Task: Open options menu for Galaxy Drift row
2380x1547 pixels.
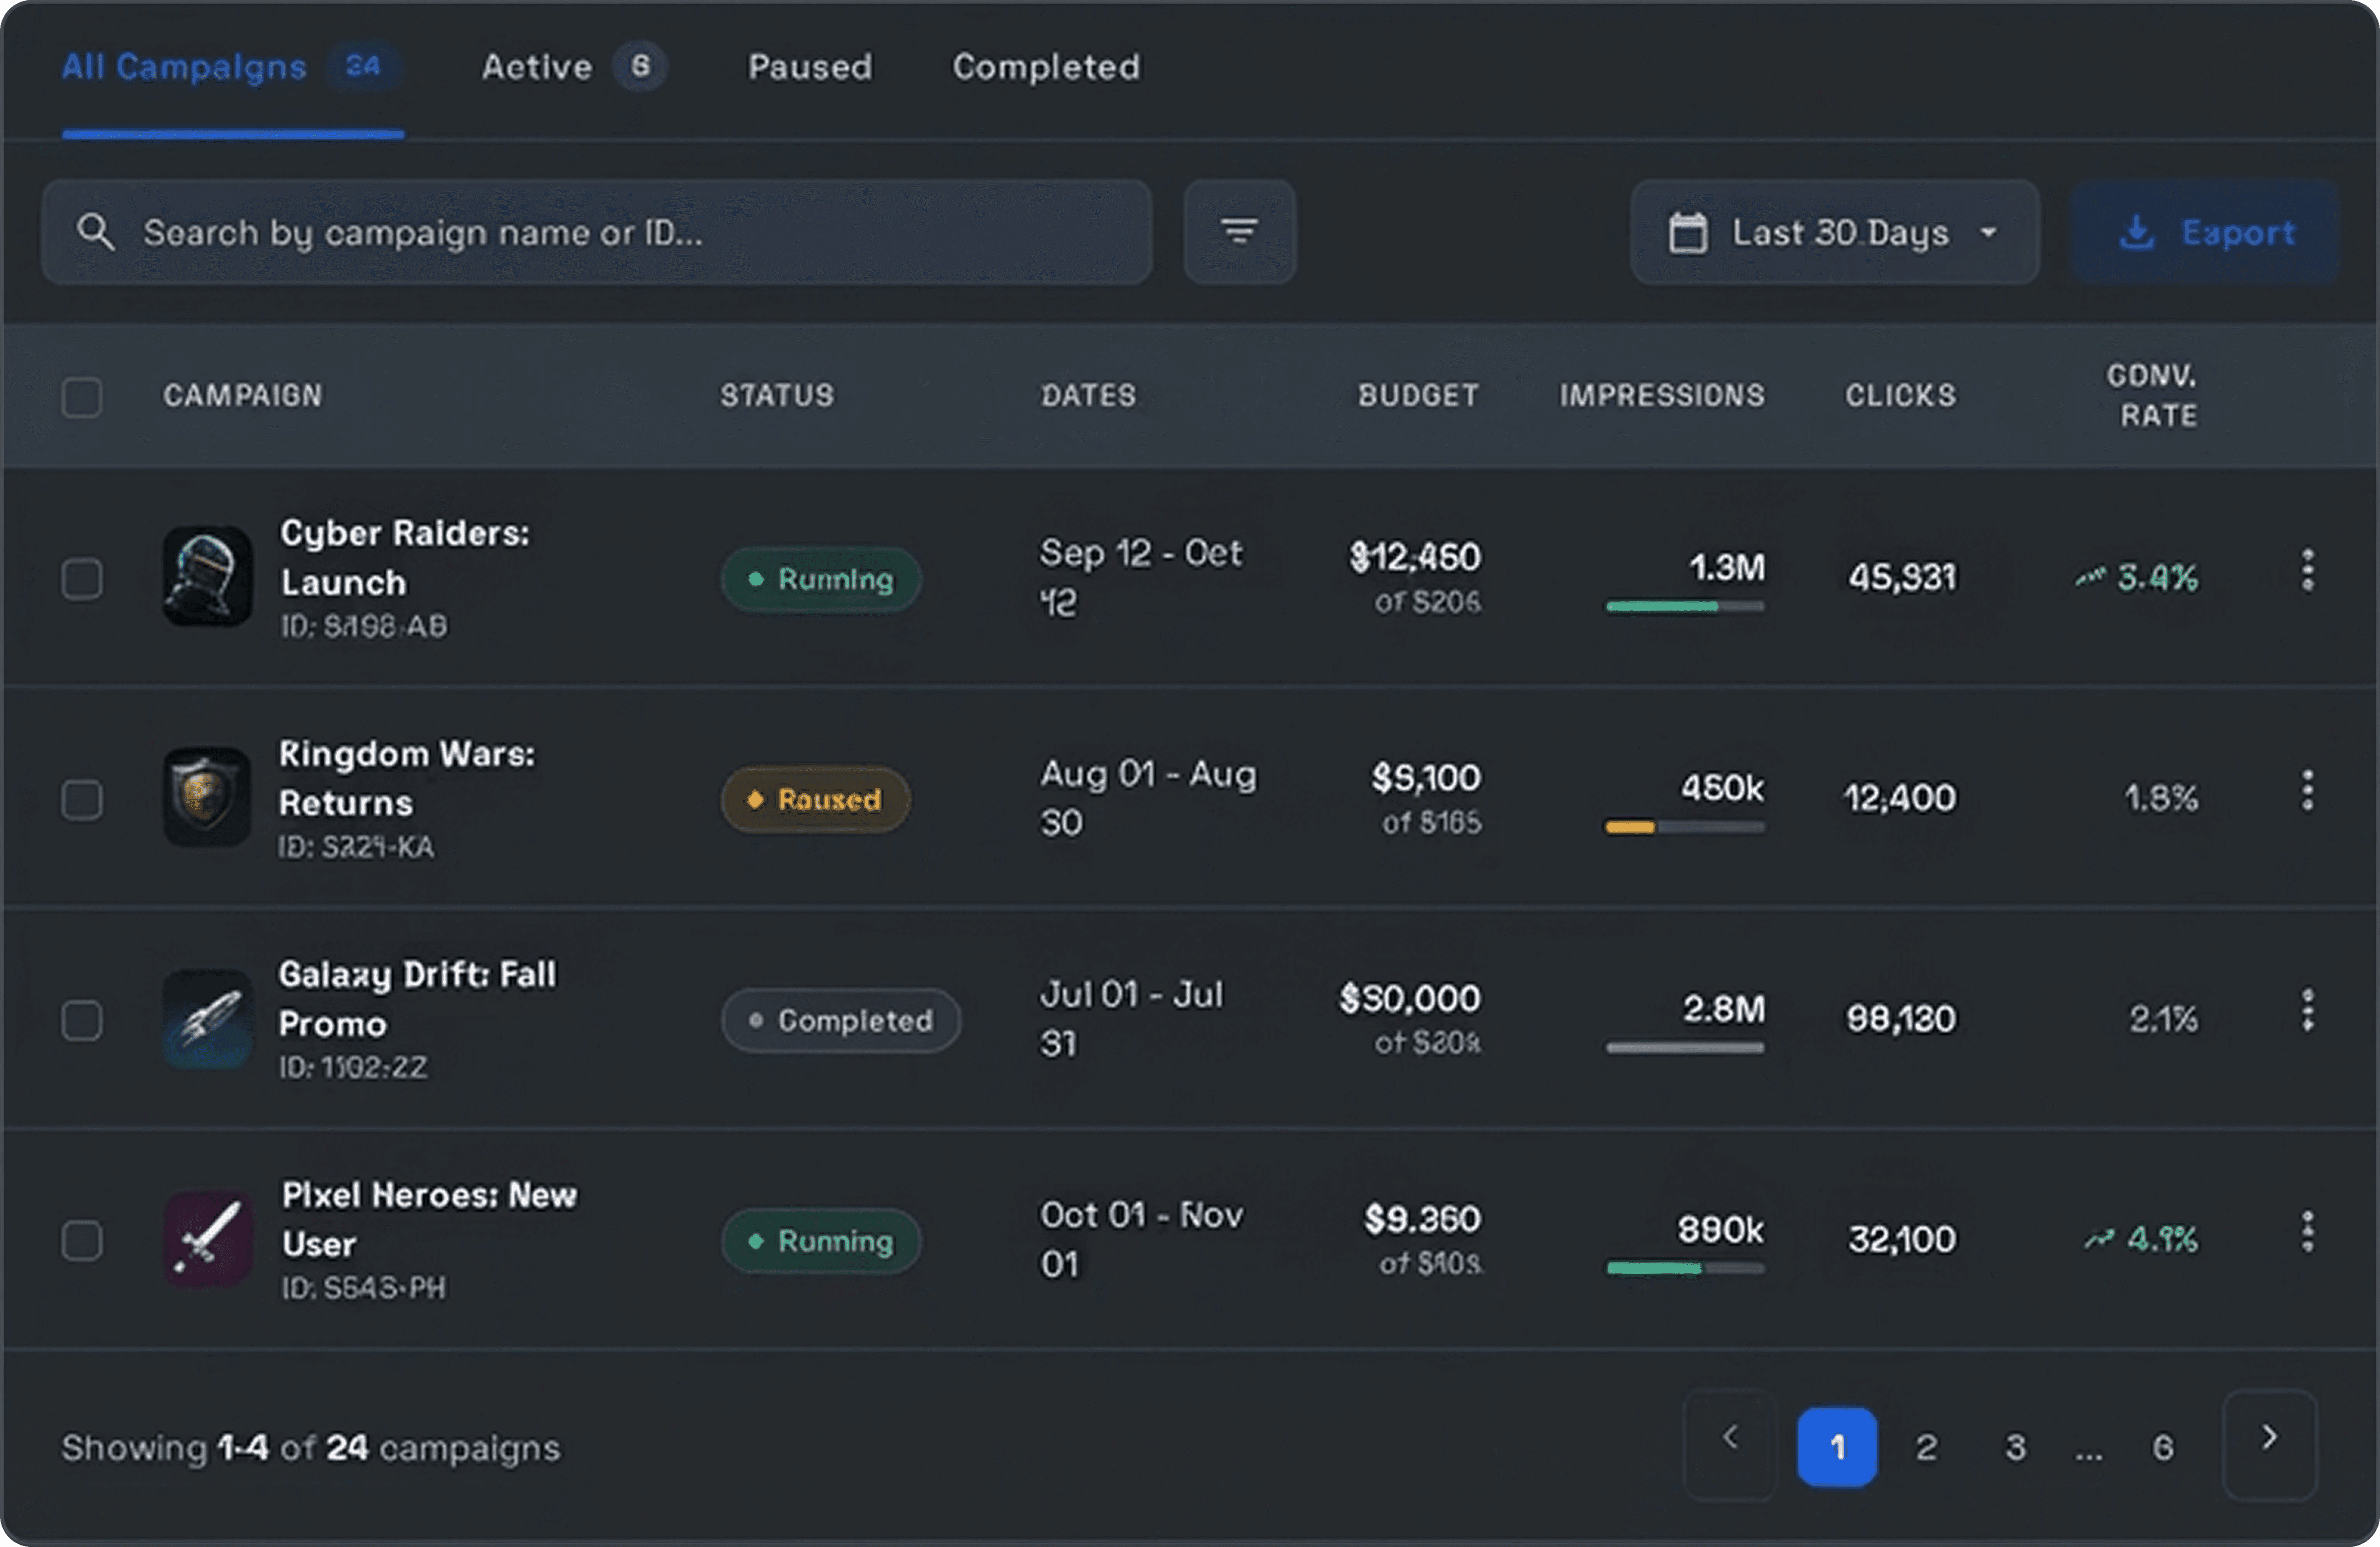Action: (x=2307, y=1011)
